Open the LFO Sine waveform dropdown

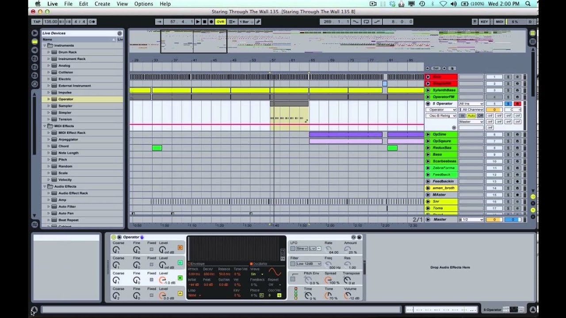[303, 249]
